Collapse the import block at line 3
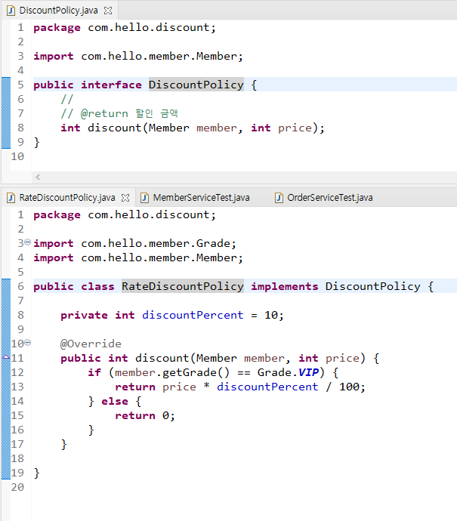Image resolution: width=457 pixels, height=521 pixels. [28, 242]
